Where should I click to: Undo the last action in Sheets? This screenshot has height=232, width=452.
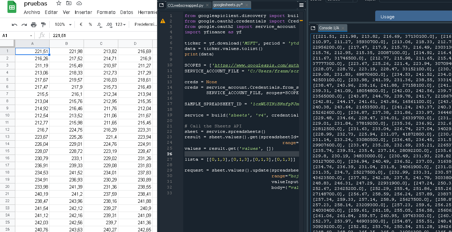point(14,24)
